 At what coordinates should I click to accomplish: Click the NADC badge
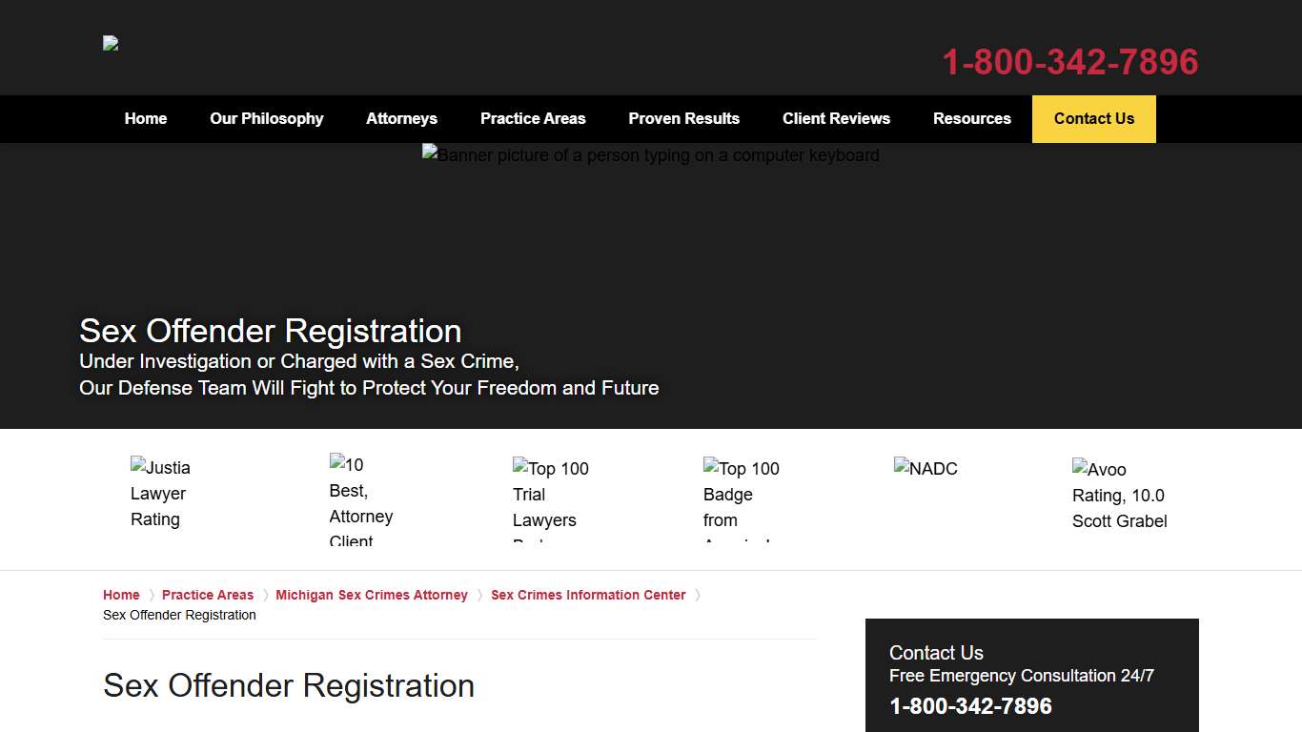(x=926, y=468)
